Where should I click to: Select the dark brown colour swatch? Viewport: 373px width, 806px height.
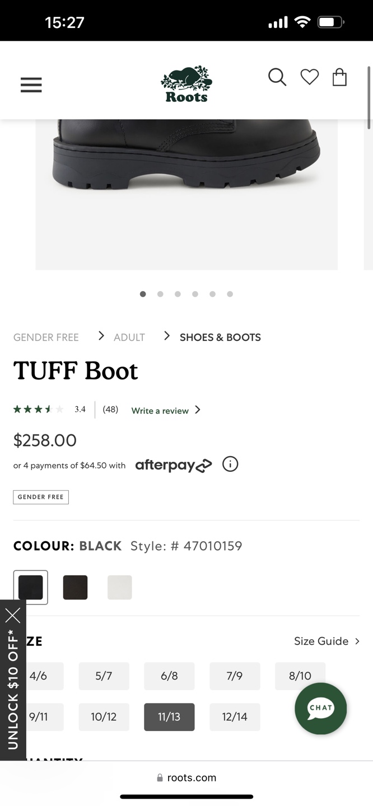[75, 587]
